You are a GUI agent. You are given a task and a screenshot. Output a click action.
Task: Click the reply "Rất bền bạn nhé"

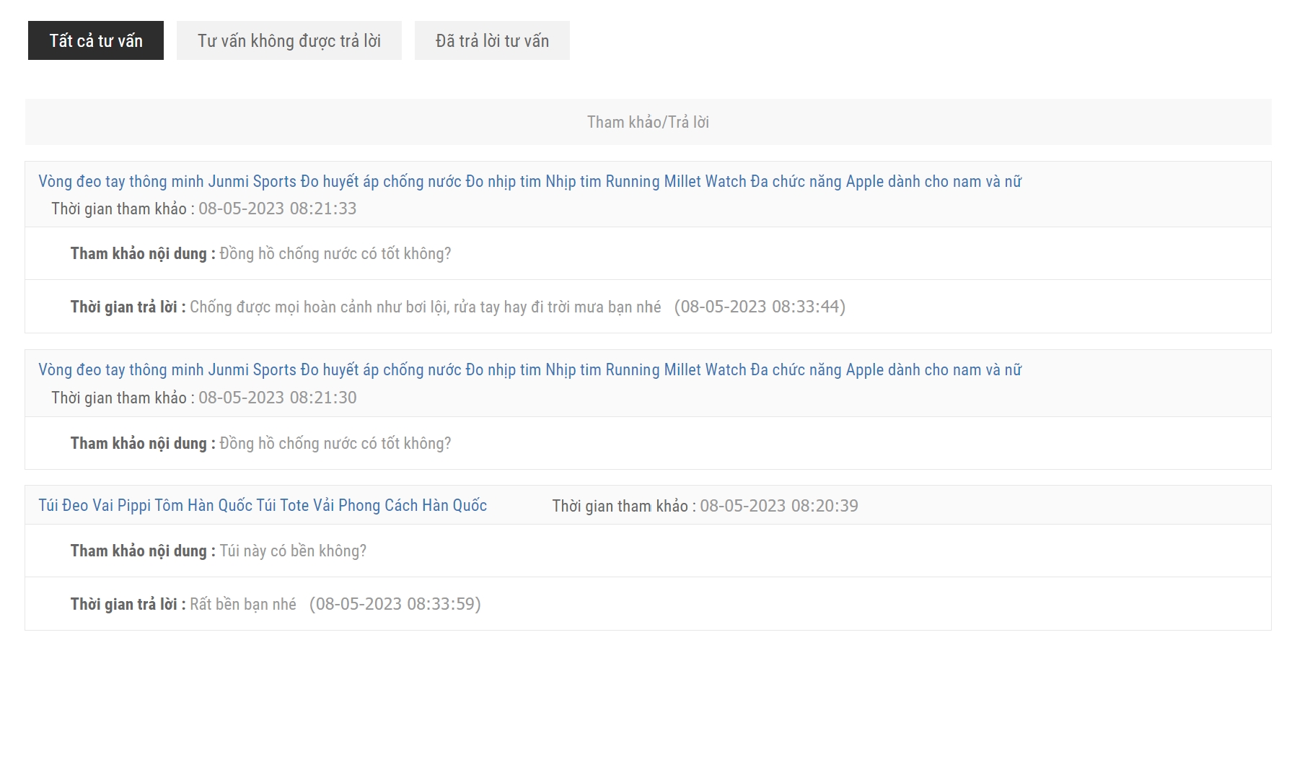tap(242, 604)
